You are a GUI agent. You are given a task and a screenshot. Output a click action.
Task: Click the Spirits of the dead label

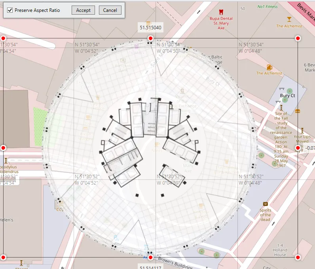[x=266, y=215]
